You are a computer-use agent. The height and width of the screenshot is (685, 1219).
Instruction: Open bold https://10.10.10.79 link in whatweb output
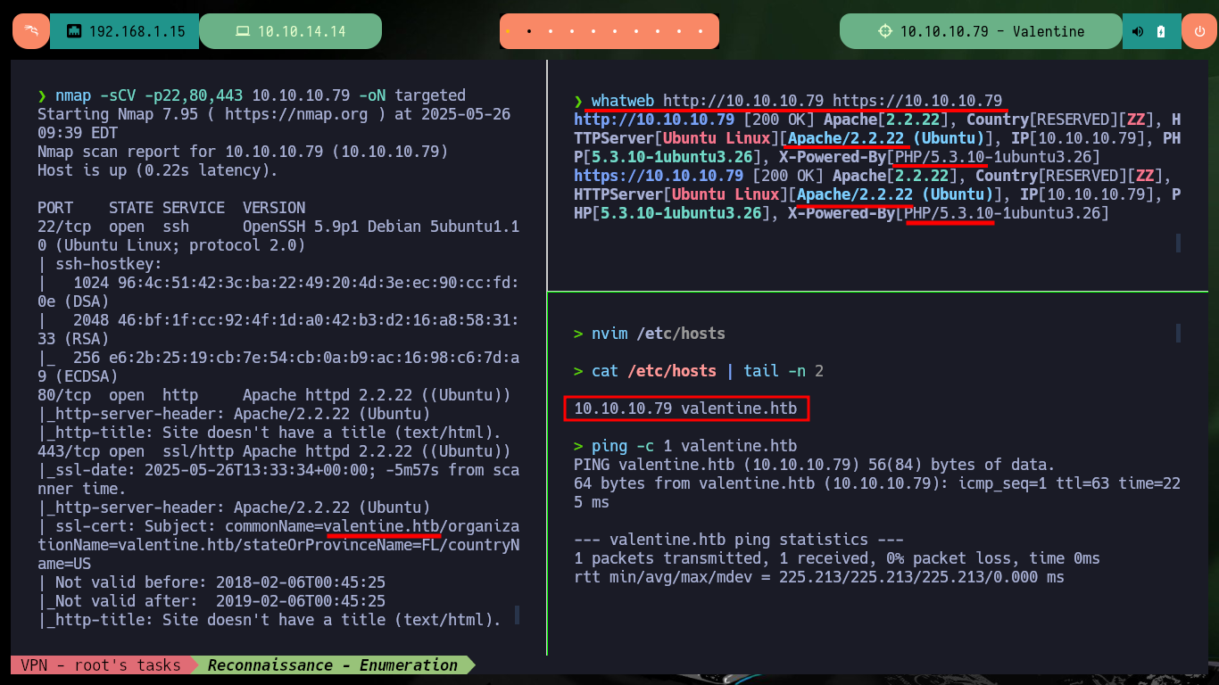[x=659, y=176]
